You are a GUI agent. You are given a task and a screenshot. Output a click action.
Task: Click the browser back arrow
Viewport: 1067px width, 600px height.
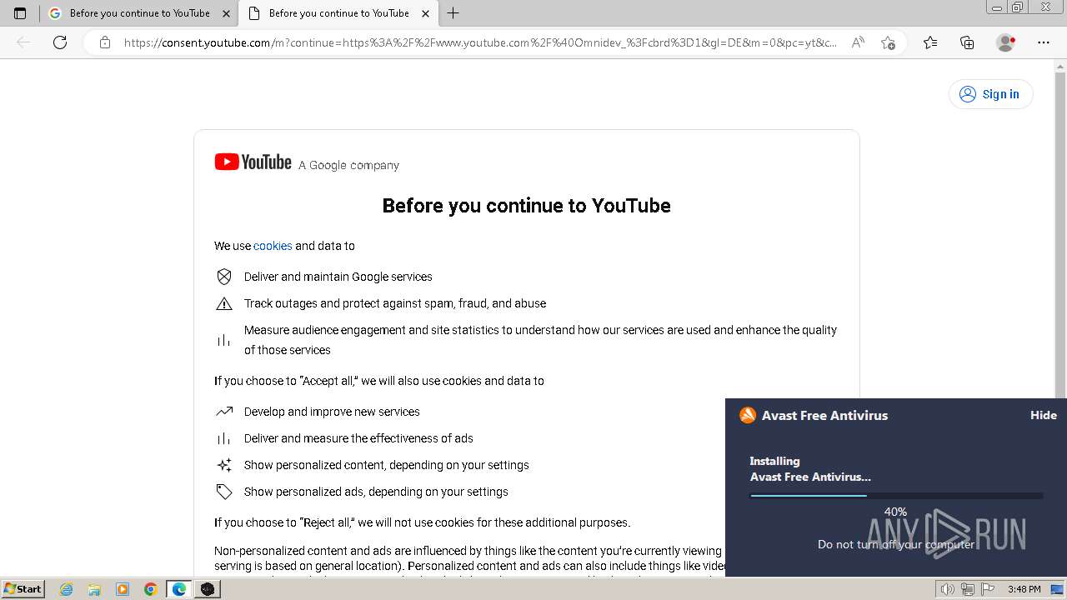tap(23, 42)
